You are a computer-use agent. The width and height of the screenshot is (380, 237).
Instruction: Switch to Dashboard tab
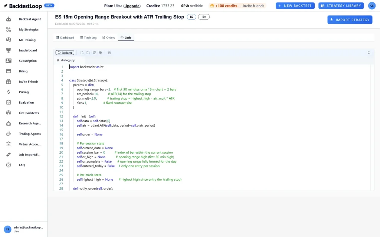(x=65, y=37)
